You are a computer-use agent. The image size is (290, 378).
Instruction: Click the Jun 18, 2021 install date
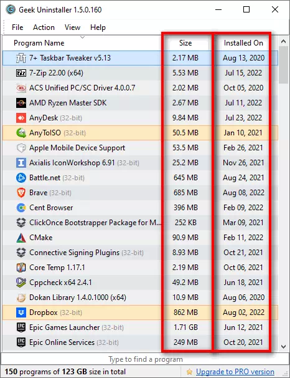point(243,283)
